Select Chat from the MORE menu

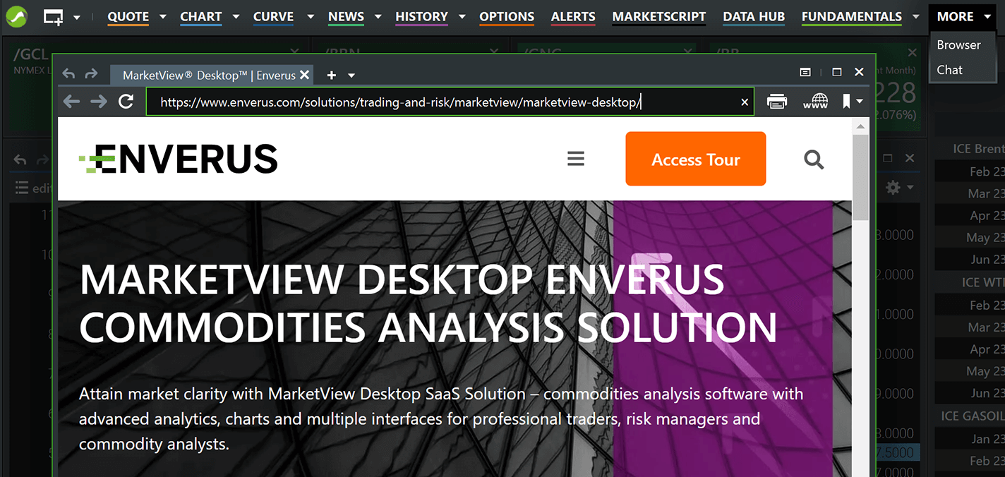click(949, 70)
